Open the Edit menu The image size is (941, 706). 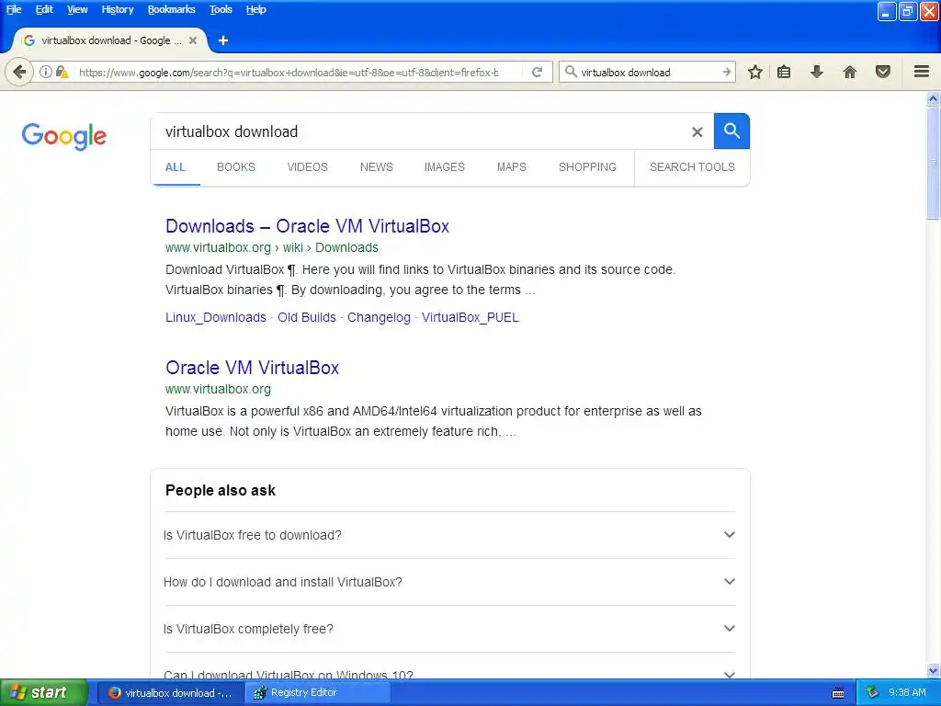[x=44, y=9]
